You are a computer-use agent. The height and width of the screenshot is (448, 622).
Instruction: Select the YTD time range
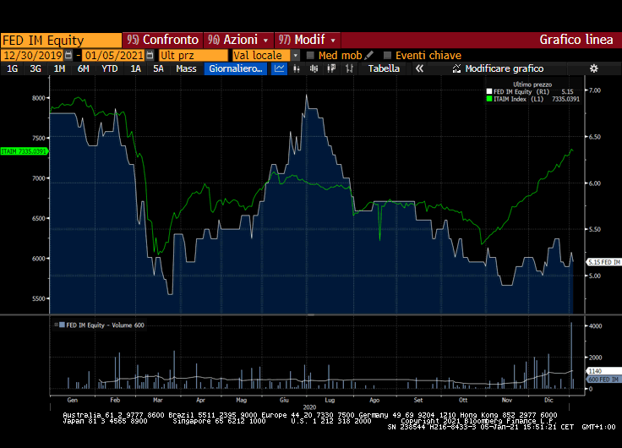point(109,68)
